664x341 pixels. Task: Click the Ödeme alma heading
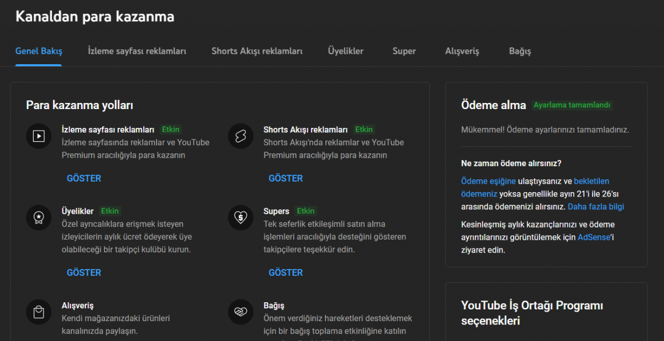click(x=494, y=105)
